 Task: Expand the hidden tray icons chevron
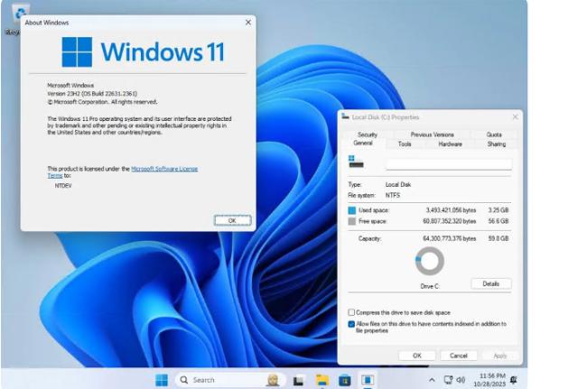coord(432,380)
